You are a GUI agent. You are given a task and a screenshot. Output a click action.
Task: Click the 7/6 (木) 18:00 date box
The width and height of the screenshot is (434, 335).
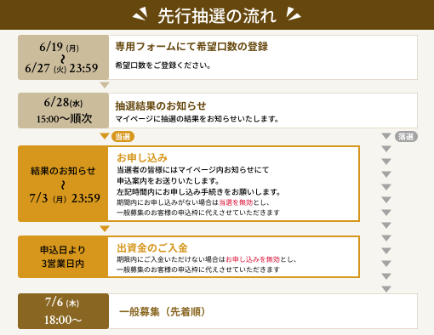click(x=63, y=311)
